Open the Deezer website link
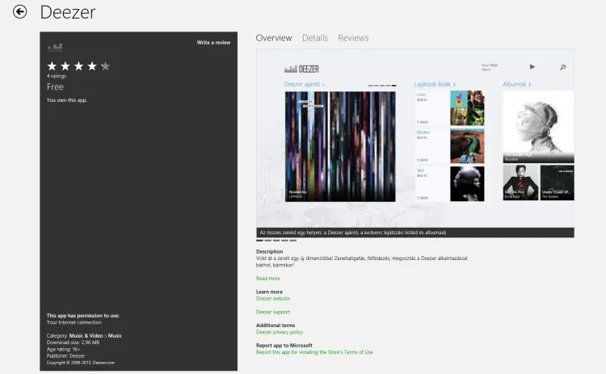 [272, 299]
